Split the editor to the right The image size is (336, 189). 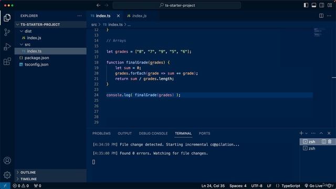pos(321,16)
